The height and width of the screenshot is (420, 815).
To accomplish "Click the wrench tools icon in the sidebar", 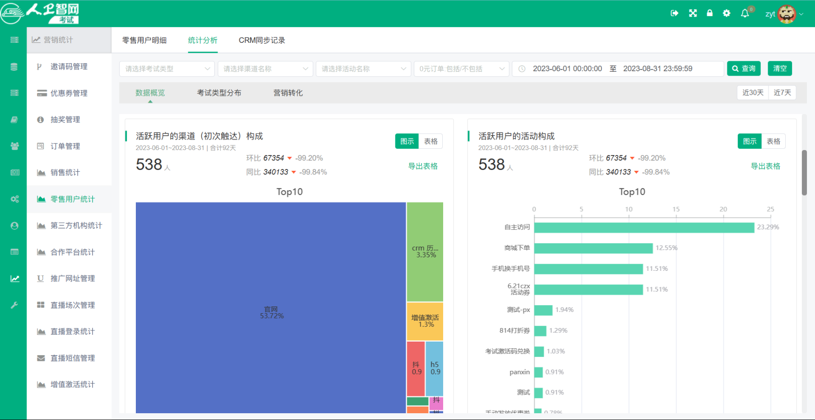I will click(14, 305).
